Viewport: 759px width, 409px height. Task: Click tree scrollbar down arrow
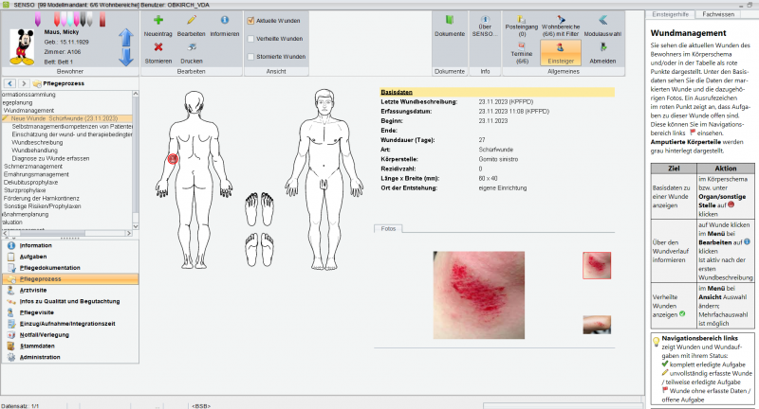[x=136, y=226]
